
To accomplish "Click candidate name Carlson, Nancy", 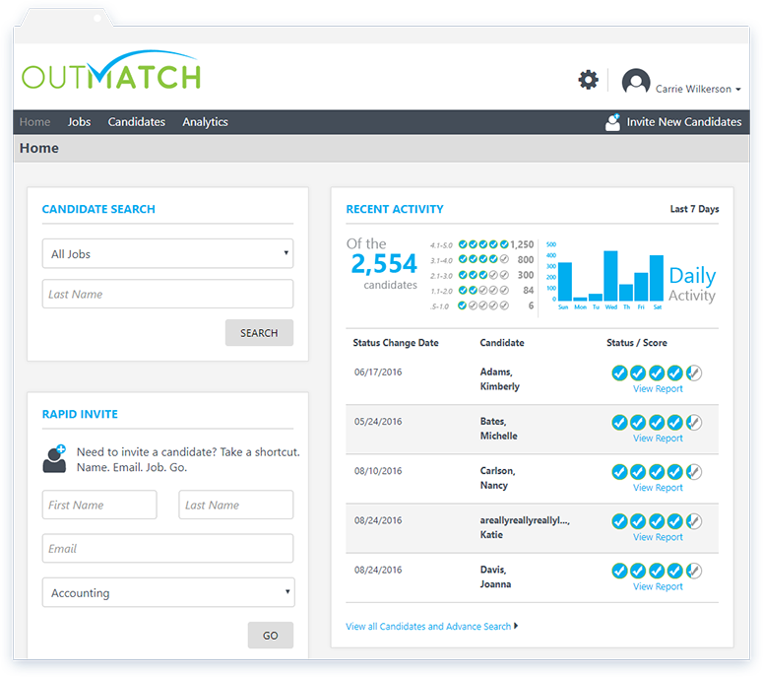I will coord(497,478).
